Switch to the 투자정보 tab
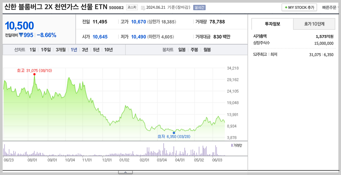341x175 pixels. pos(272,24)
